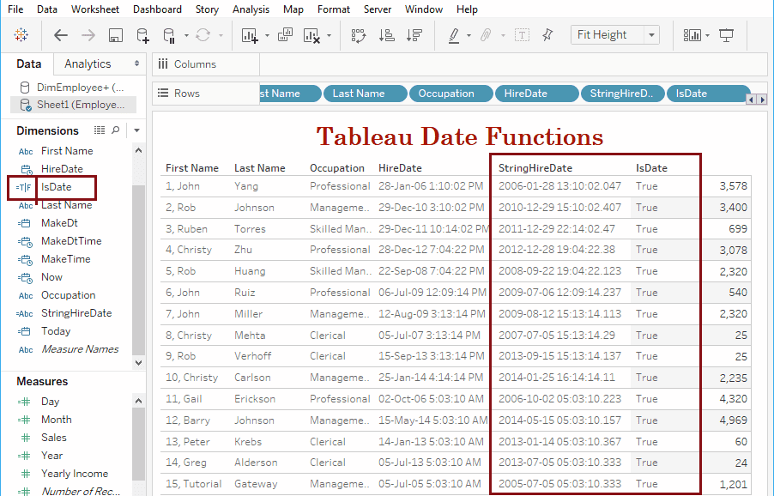Open the Fit Height dropdown
774x496 pixels.
click(651, 35)
